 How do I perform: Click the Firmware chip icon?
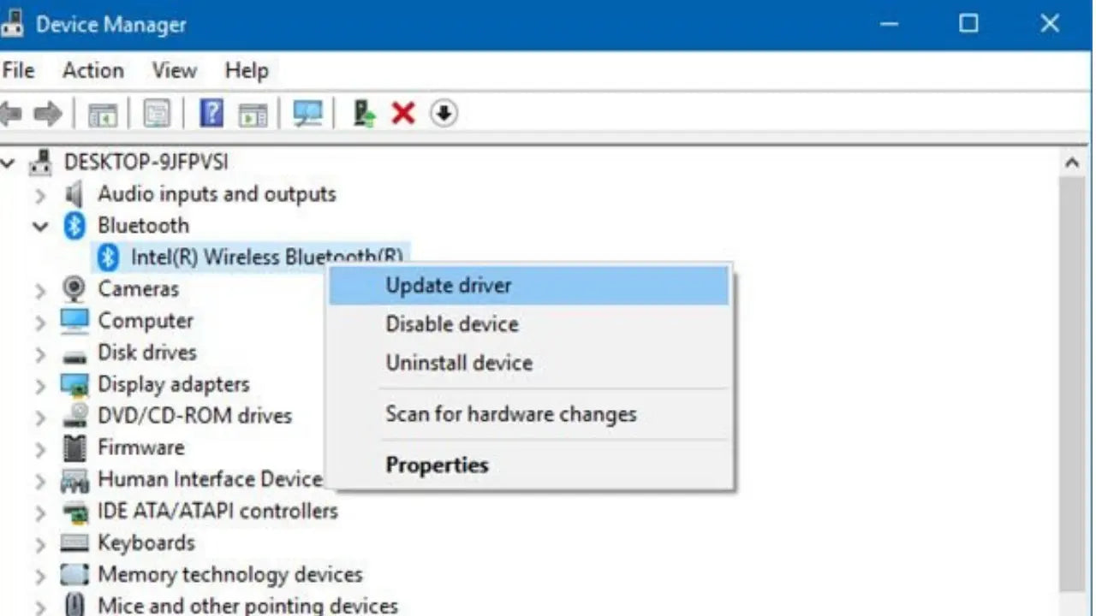point(74,447)
